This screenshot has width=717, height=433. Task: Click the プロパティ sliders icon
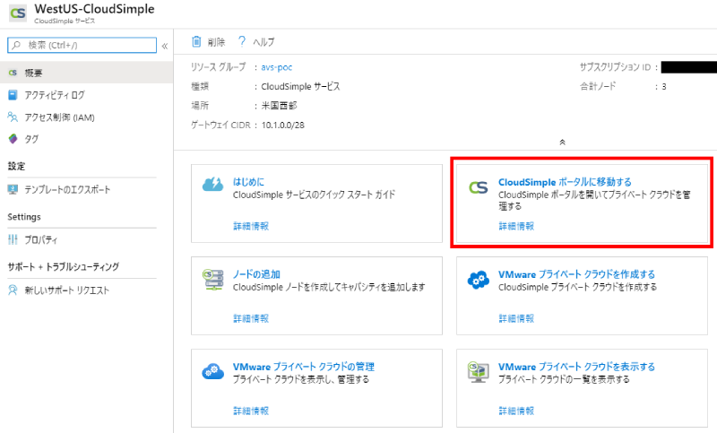[13, 239]
